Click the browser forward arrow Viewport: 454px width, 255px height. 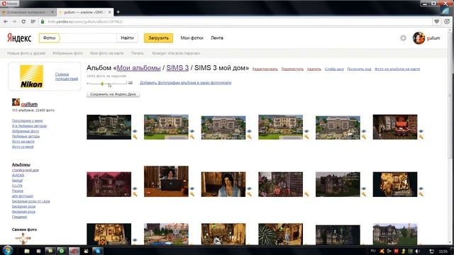point(14,22)
